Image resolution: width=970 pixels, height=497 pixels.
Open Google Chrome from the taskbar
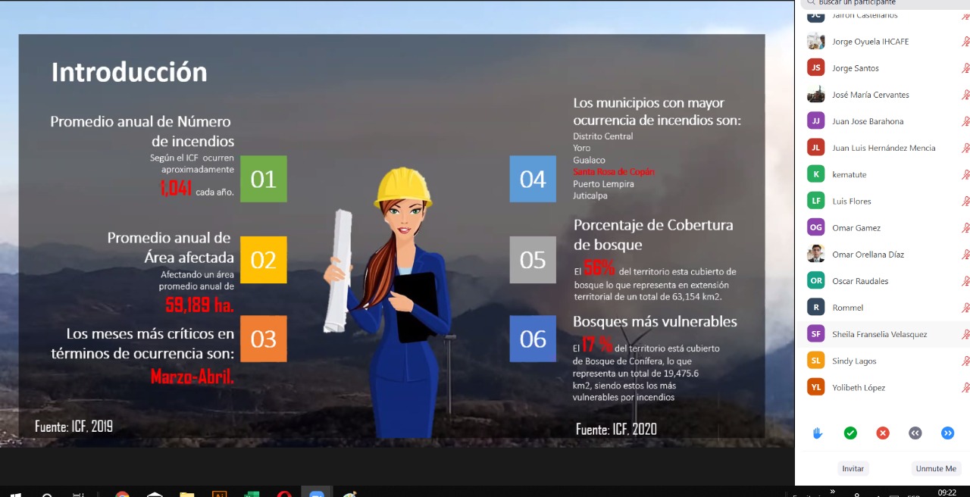point(122,494)
